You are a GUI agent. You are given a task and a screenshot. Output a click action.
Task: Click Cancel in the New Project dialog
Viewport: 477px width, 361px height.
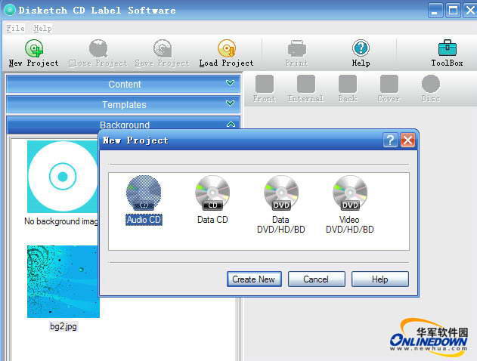[x=317, y=279]
